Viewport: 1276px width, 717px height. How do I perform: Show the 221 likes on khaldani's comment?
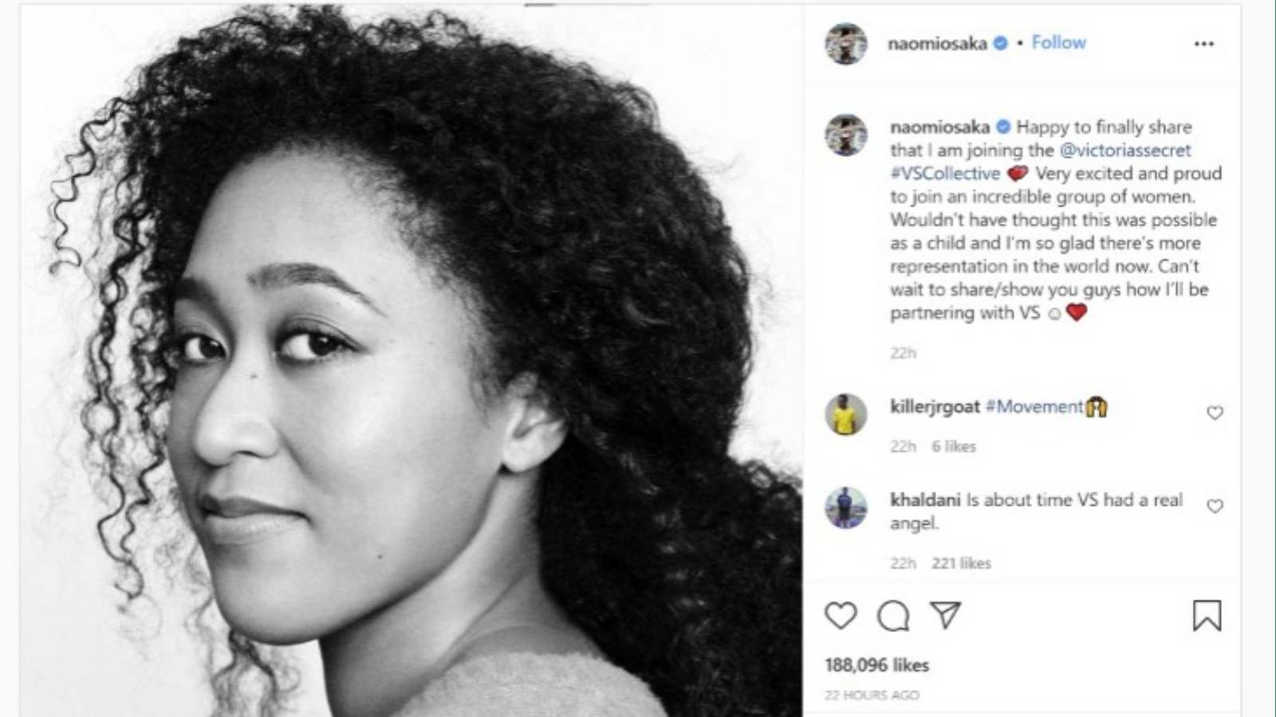point(961,563)
